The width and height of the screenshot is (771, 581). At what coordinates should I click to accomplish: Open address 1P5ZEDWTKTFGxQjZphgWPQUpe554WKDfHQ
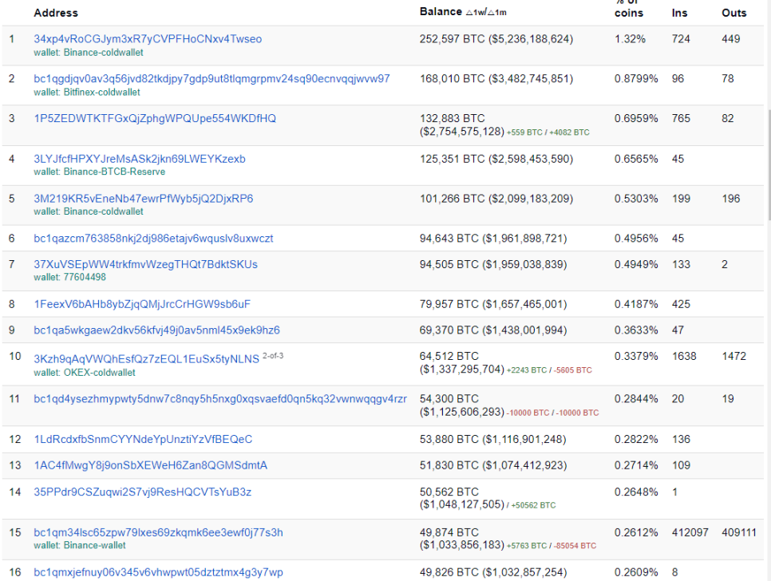click(x=154, y=118)
